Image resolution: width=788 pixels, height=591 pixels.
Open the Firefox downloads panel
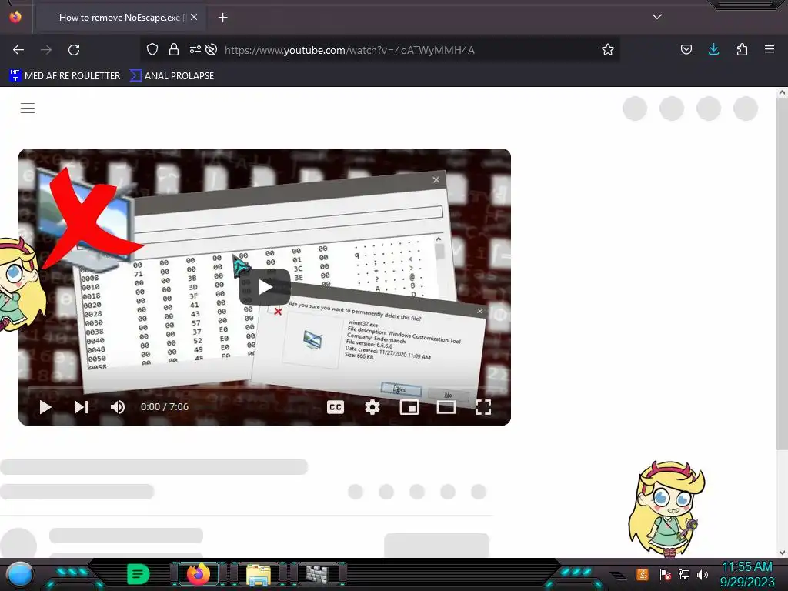tap(713, 49)
